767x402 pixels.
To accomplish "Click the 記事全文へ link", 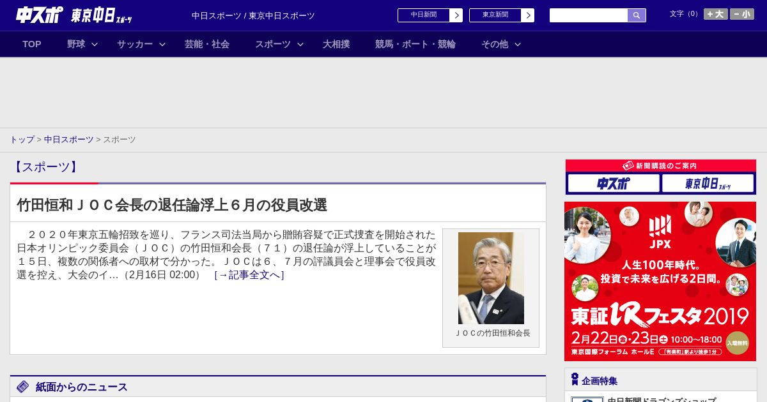I will pos(249,275).
